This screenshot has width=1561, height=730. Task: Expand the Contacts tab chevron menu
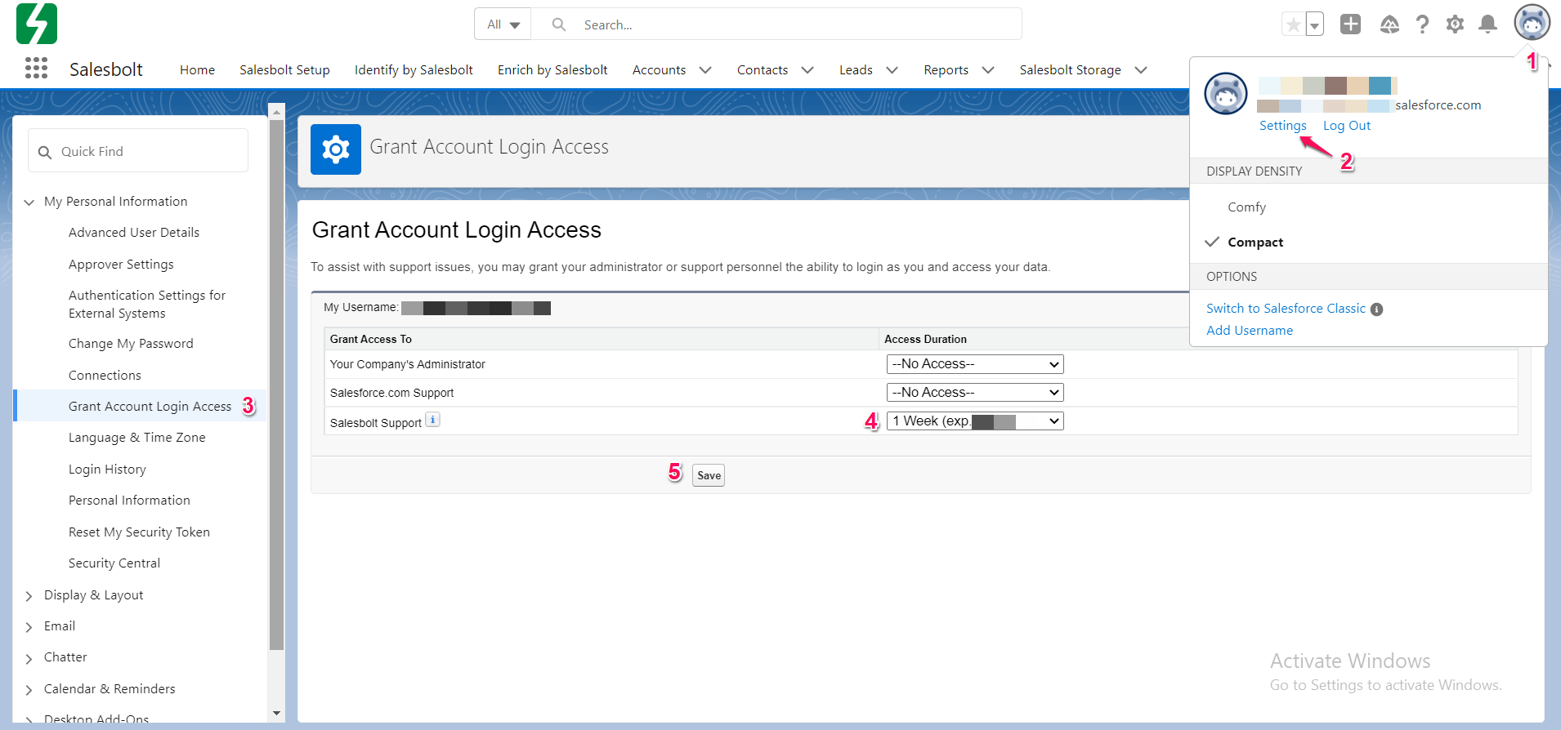[807, 70]
